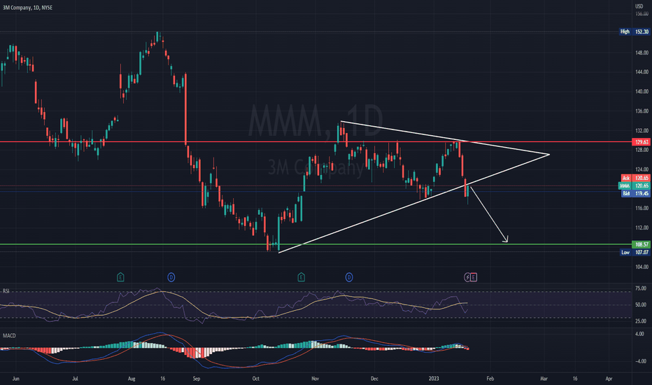Viewport: 652px width, 385px height.
Task: Click the MACD 4.00 axis value
Action: pos(640,334)
